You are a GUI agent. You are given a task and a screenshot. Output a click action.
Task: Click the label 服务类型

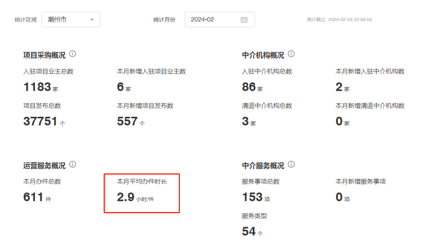coord(254,216)
